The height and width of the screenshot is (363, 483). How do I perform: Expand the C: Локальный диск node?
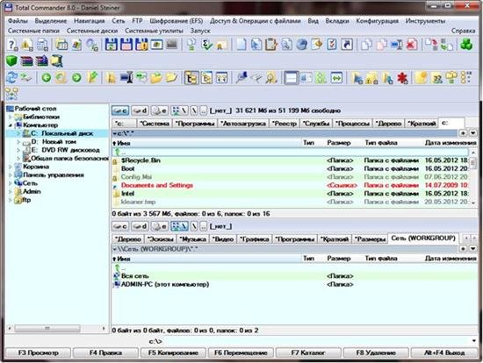pyautogui.click(x=18, y=133)
